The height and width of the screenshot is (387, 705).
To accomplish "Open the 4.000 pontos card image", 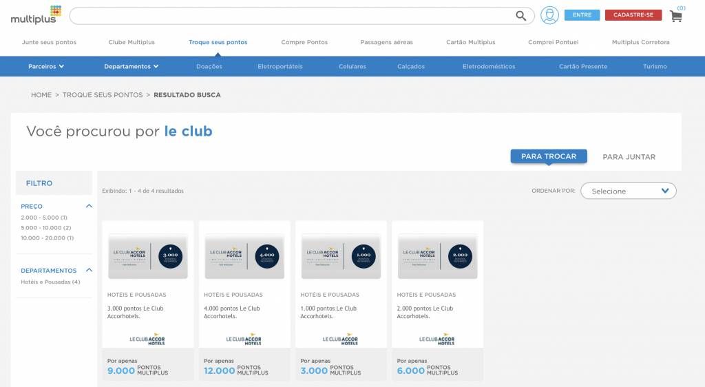I will point(244,257).
